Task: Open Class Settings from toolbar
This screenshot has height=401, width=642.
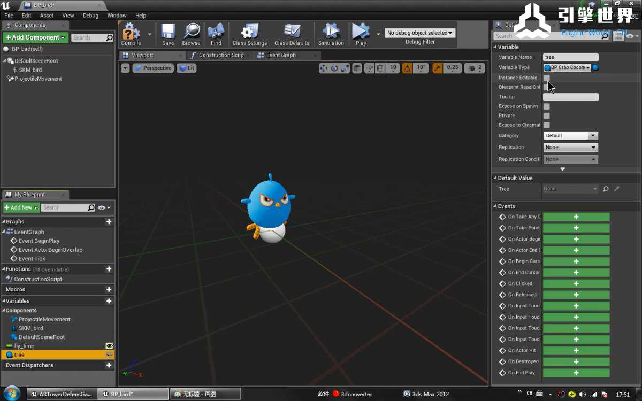Action: (249, 33)
